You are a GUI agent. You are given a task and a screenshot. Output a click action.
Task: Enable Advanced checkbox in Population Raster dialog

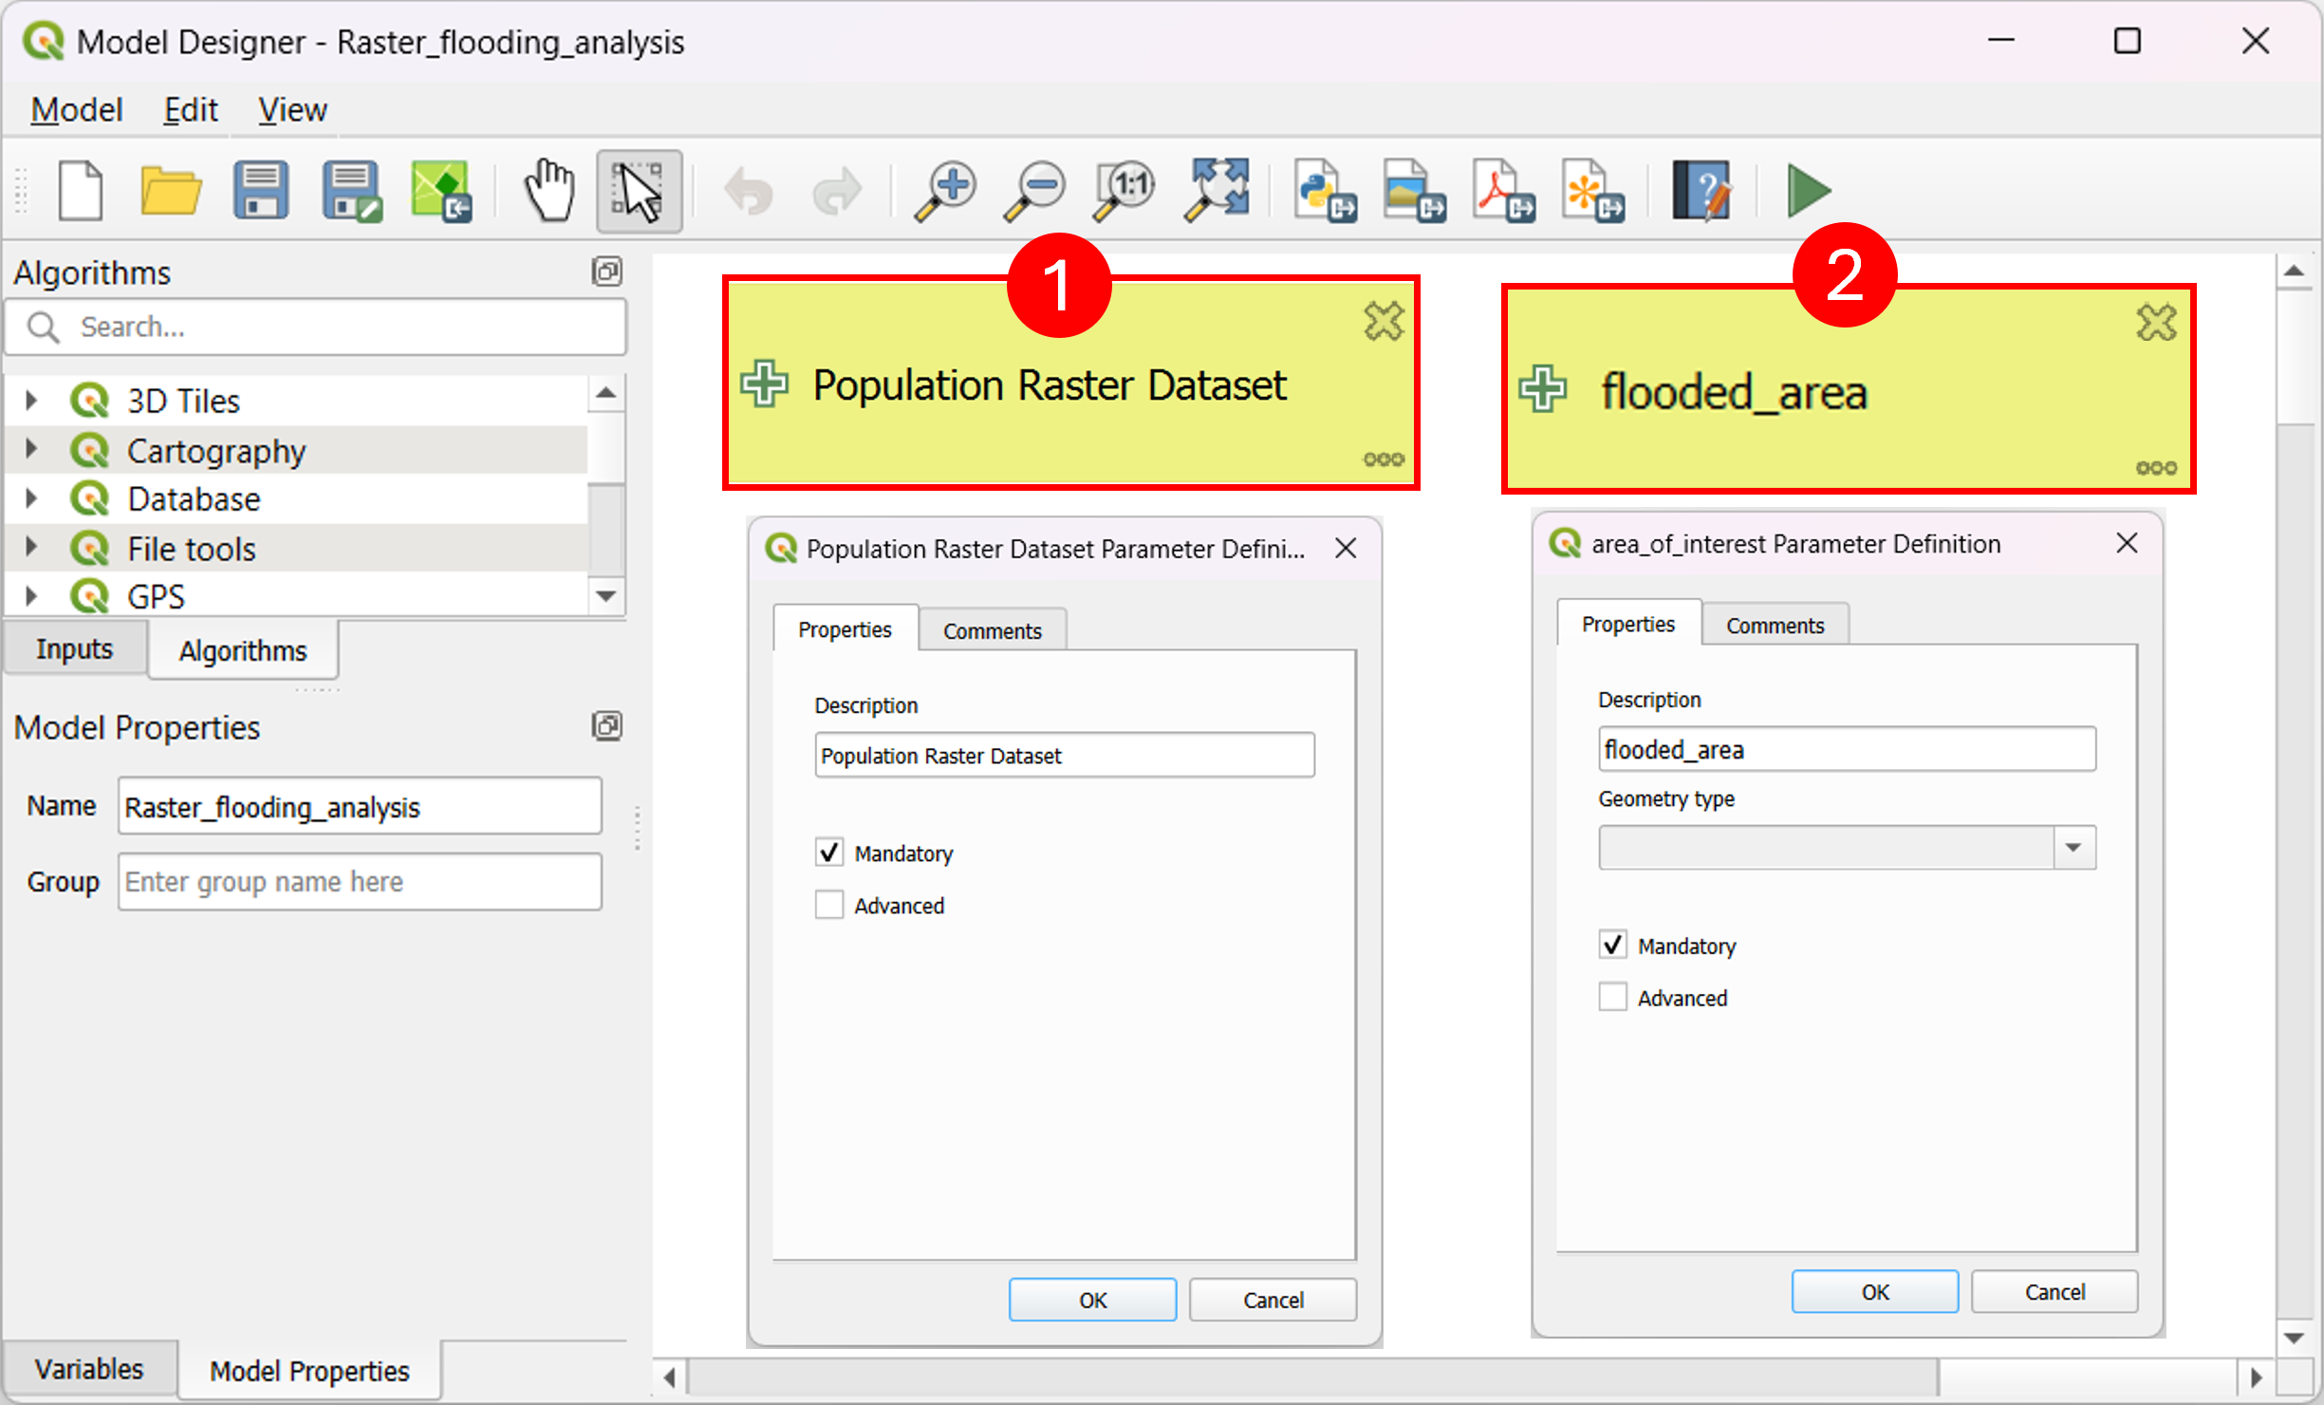click(829, 905)
